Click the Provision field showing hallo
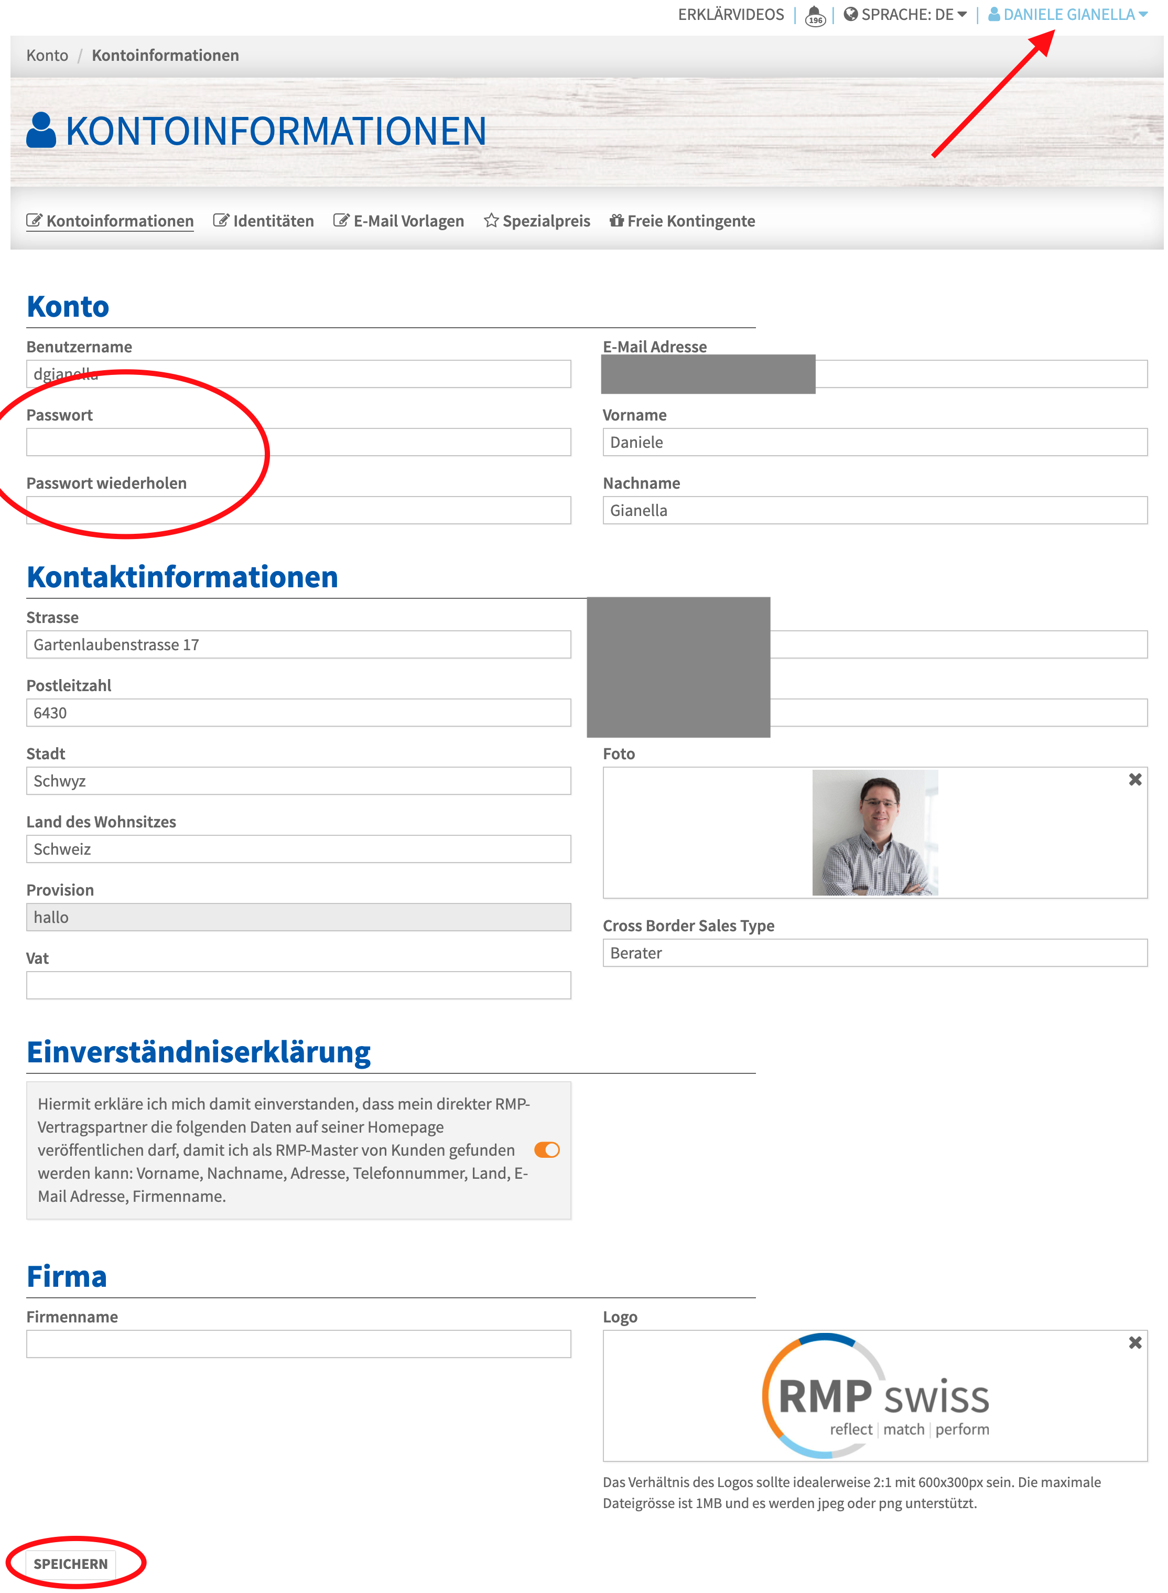Viewport: 1168px width, 1593px height. click(298, 917)
